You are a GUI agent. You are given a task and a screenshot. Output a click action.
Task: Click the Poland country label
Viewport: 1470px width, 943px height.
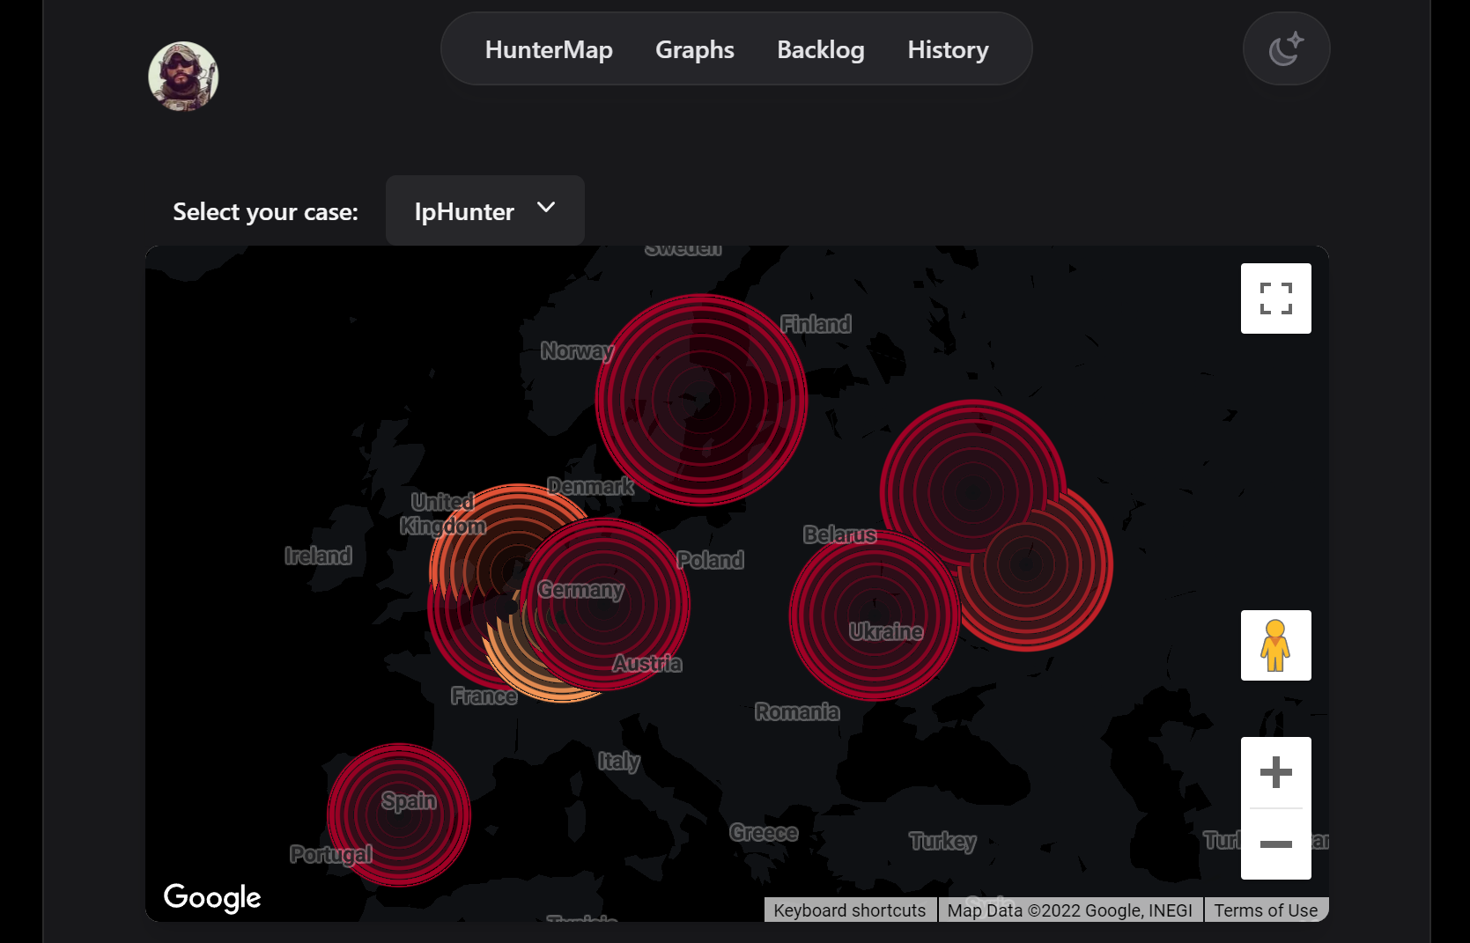[x=711, y=560]
